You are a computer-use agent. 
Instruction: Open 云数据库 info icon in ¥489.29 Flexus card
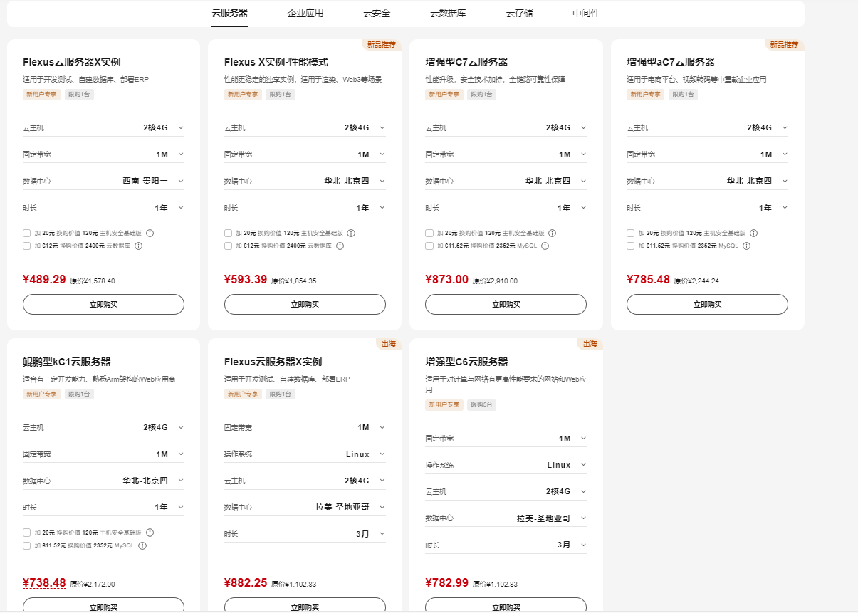coord(139,246)
